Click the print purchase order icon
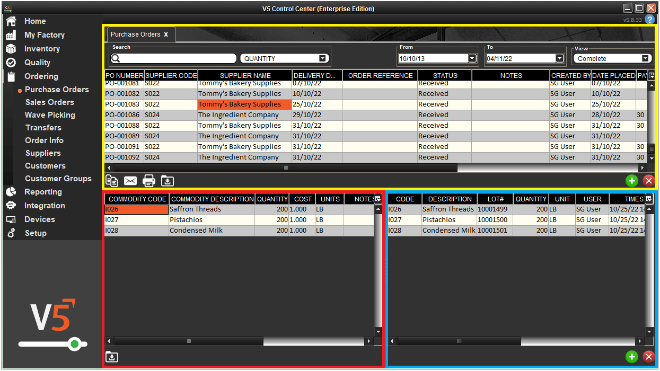The width and height of the screenshot is (660, 371). click(x=149, y=181)
